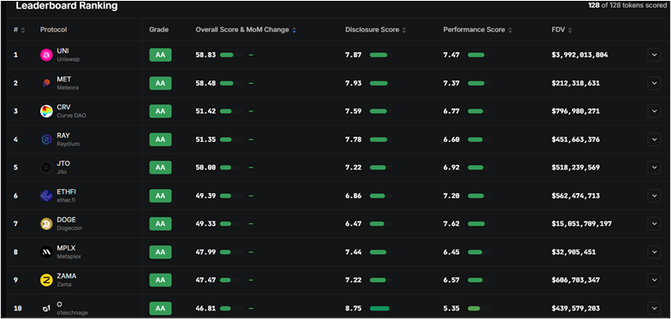Click the Curve DAO protocol name text
The width and height of the screenshot is (671, 319).
(x=71, y=116)
